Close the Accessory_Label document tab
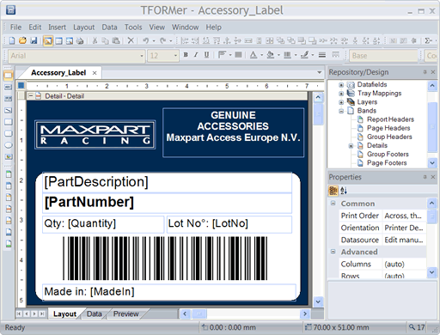 [95, 73]
